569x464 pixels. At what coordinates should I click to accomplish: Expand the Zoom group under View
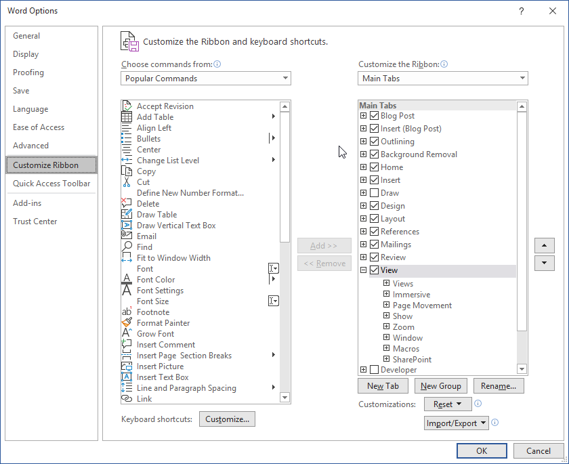(387, 326)
